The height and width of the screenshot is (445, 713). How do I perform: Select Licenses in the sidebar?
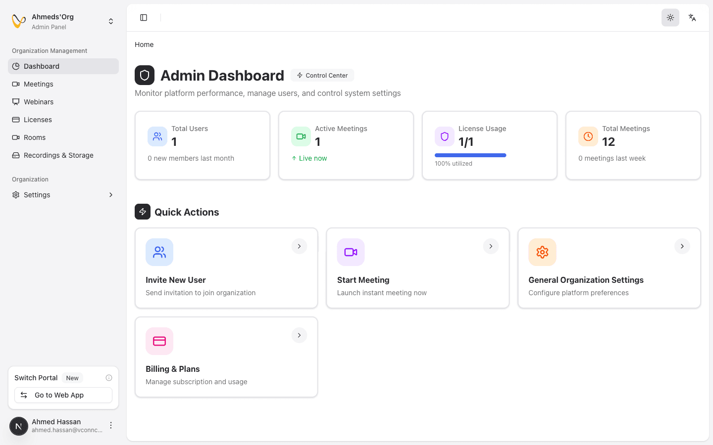click(x=63, y=120)
